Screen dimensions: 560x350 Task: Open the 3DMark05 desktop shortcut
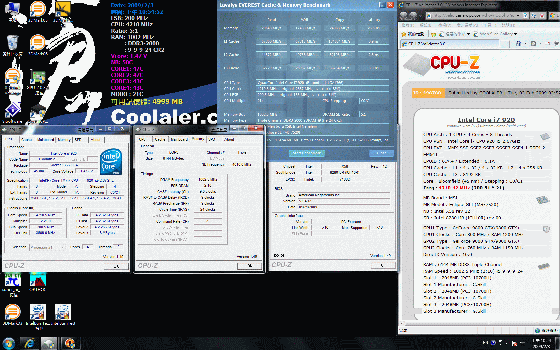point(38,12)
